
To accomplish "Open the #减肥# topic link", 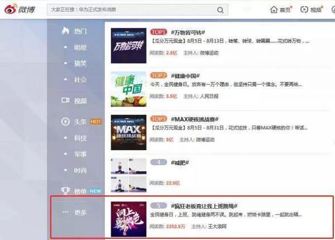I will tap(180, 162).
